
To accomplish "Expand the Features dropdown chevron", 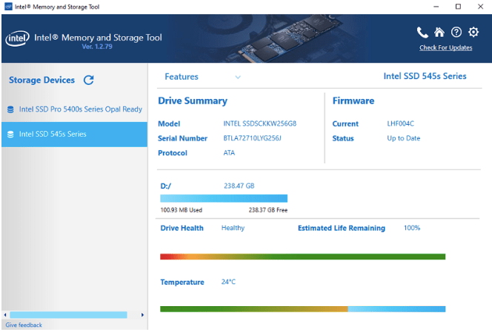I will point(238,77).
